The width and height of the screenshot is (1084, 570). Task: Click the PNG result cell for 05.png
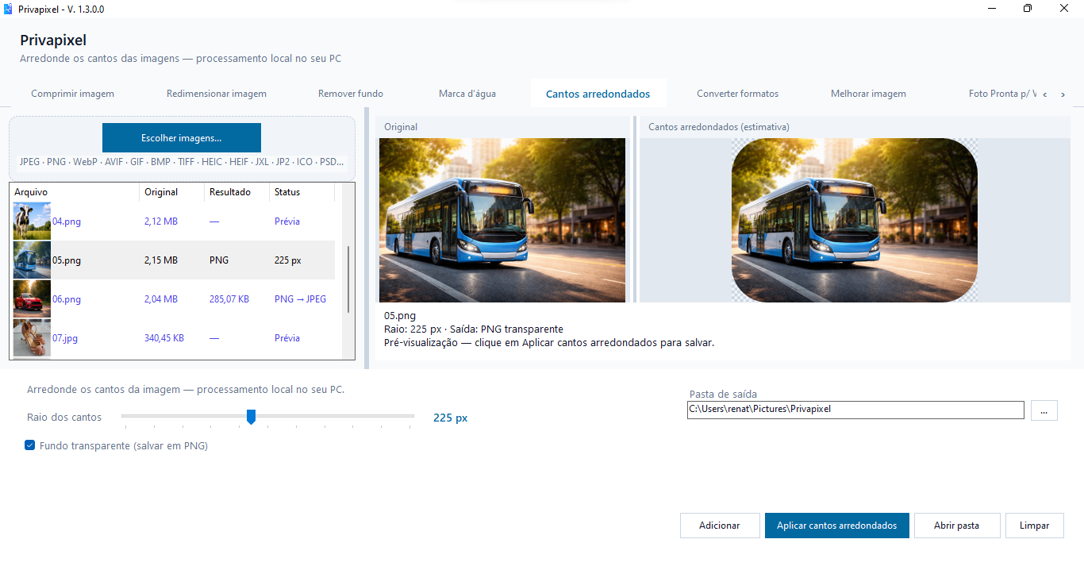(219, 260)
